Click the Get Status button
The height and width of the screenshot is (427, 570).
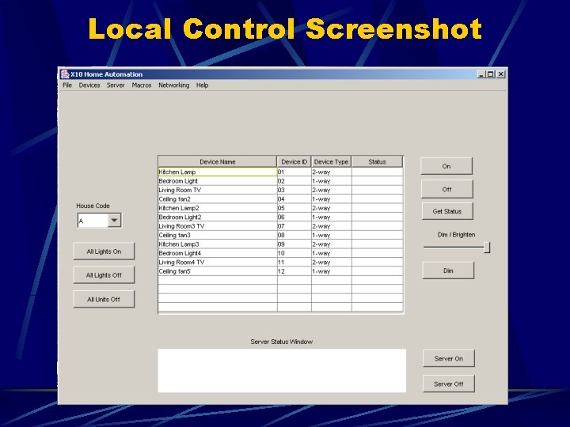coord(447,211)
